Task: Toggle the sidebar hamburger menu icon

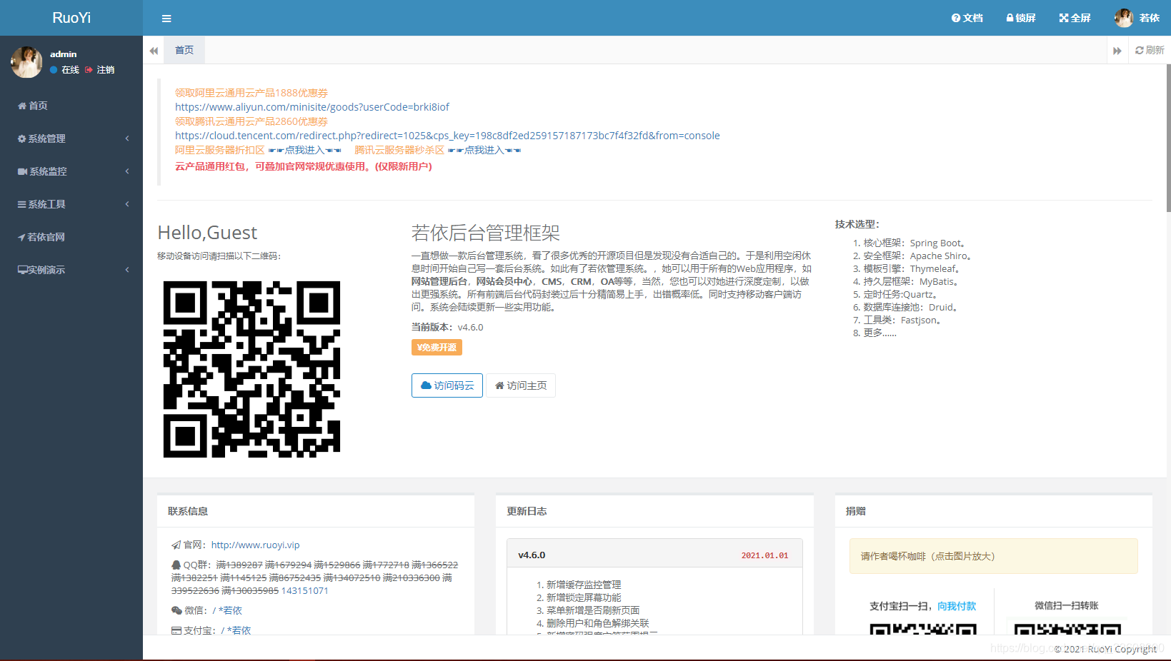Action: pyautogui.click(x=166, y=19)
